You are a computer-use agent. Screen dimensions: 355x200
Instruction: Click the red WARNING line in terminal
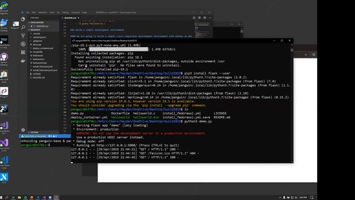click(x=141, y=133)
